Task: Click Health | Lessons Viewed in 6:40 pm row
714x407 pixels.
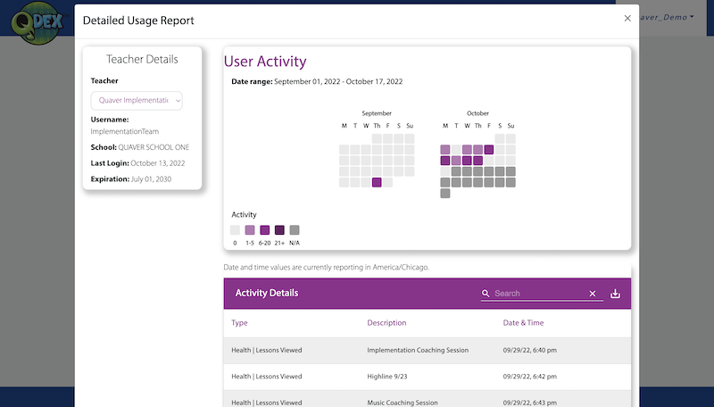Action: 266,350
